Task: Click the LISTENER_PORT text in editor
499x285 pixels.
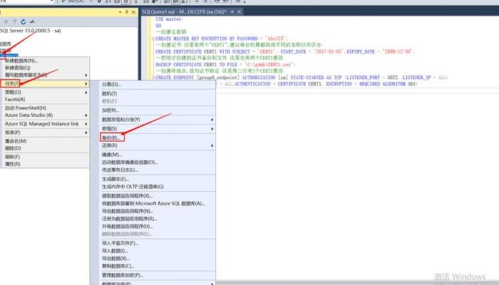Action: pos(363,77)
